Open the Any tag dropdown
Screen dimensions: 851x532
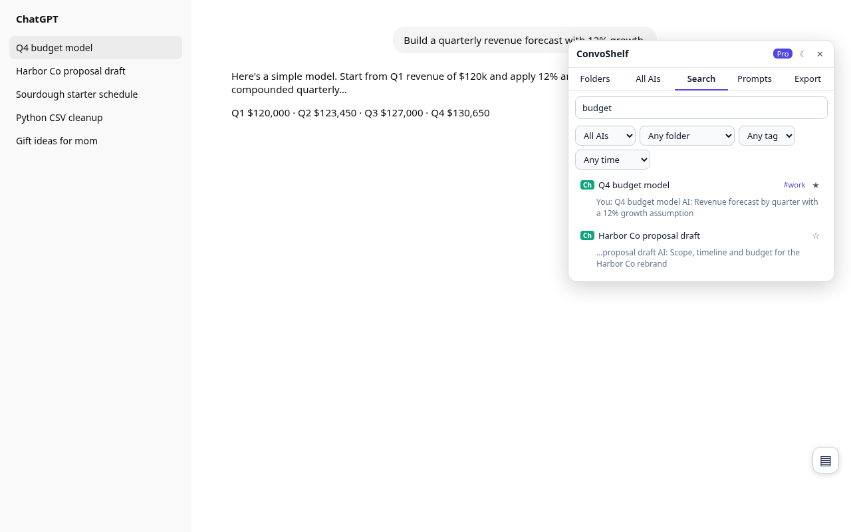(767, 136)
